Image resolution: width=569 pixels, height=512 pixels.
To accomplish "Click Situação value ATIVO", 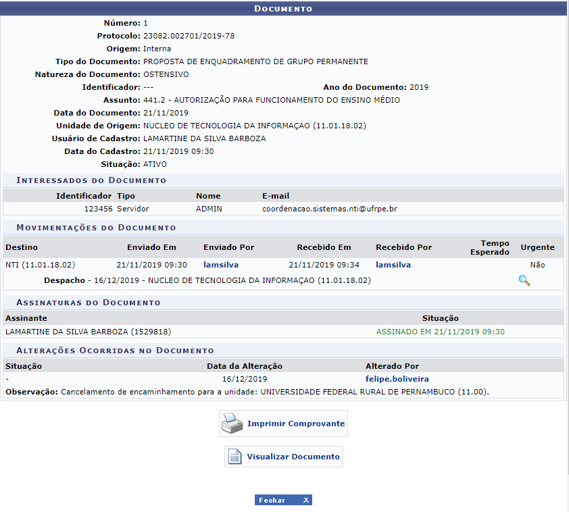I will click(155, 164).
